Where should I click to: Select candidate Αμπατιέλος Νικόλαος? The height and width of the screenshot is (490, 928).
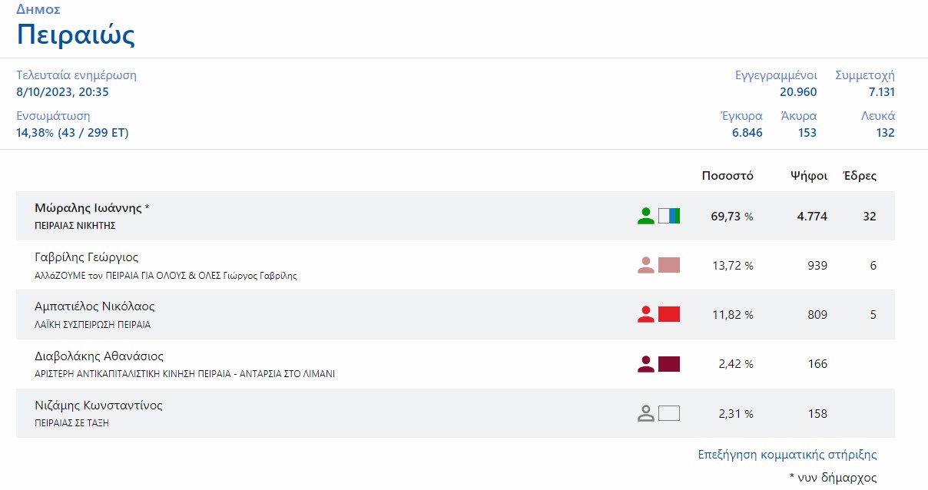tap(94, 306)
